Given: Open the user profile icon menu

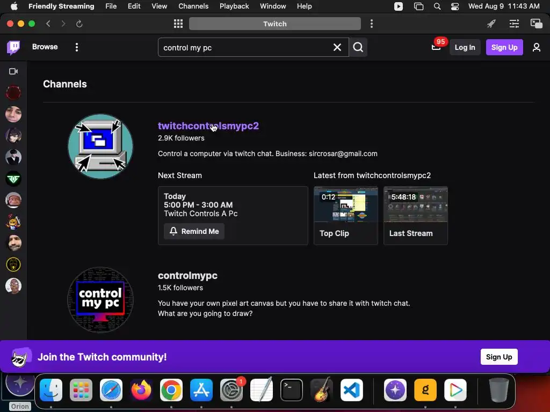Looking at the screenshot, I should coord(537,47).
